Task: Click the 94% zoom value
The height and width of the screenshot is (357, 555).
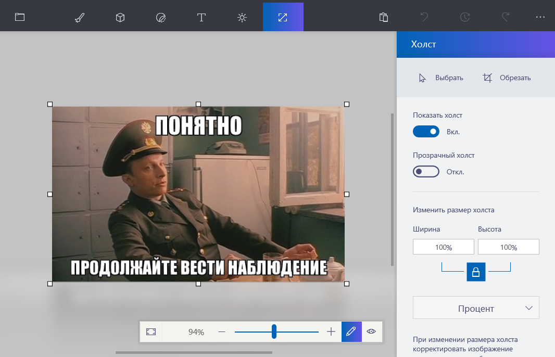Action: (x=196, y=332)
